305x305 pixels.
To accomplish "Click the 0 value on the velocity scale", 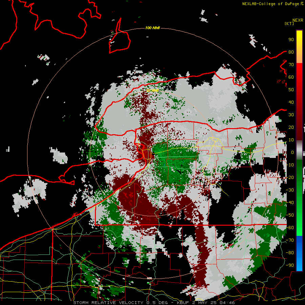I will 292,152.
